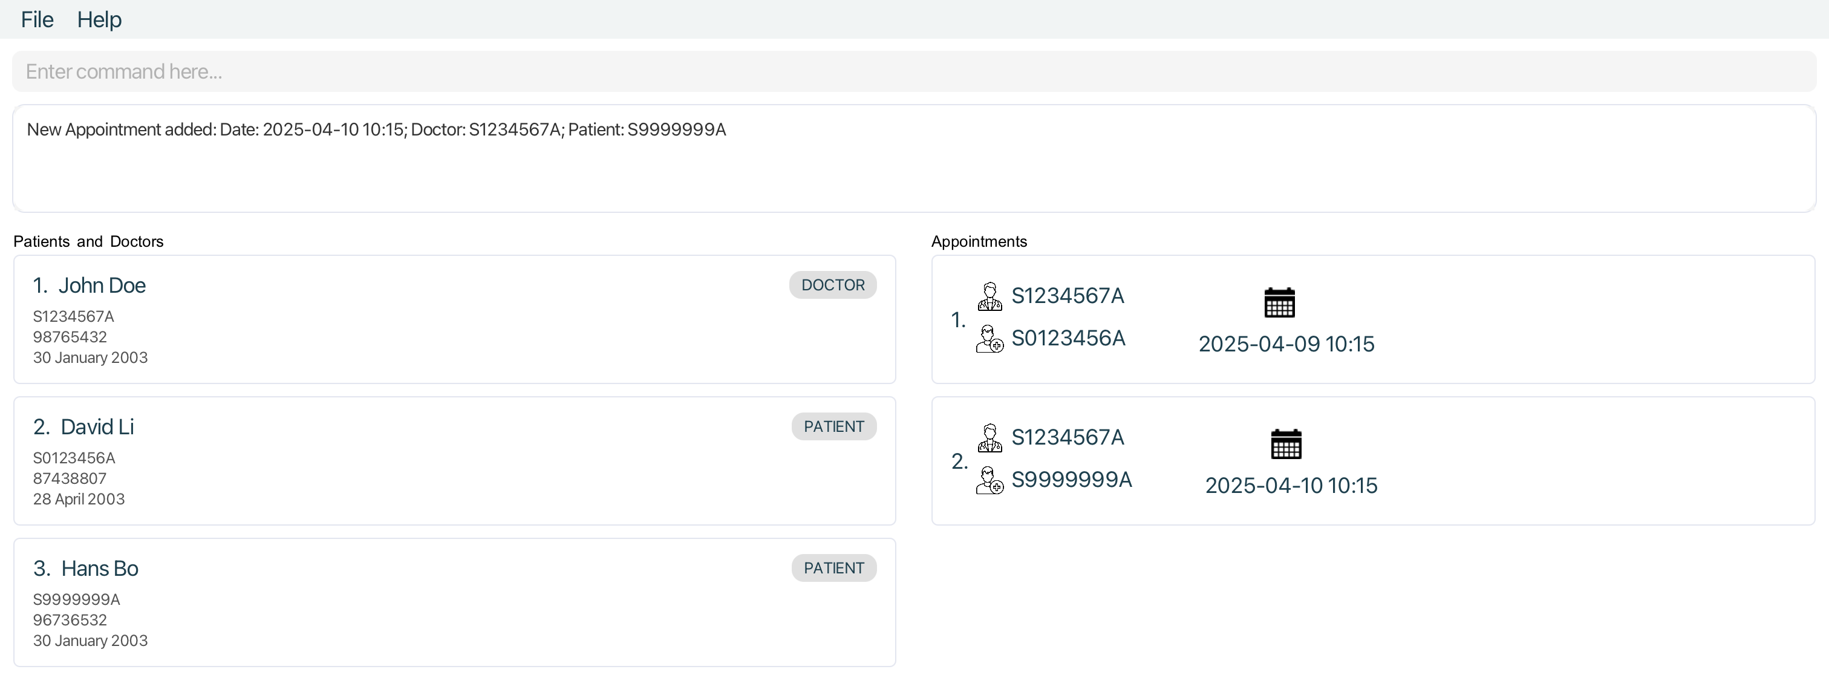Click patient ID S9999999A in appointment 2
The image size is (1829, 698).
point(1071,479)
